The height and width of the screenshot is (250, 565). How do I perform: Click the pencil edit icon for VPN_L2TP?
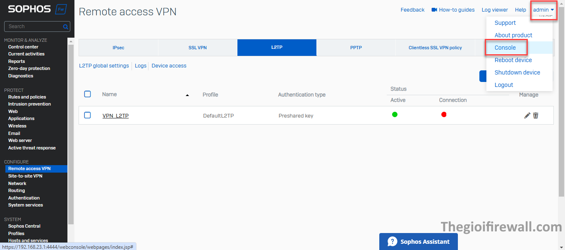pos(527,115)
